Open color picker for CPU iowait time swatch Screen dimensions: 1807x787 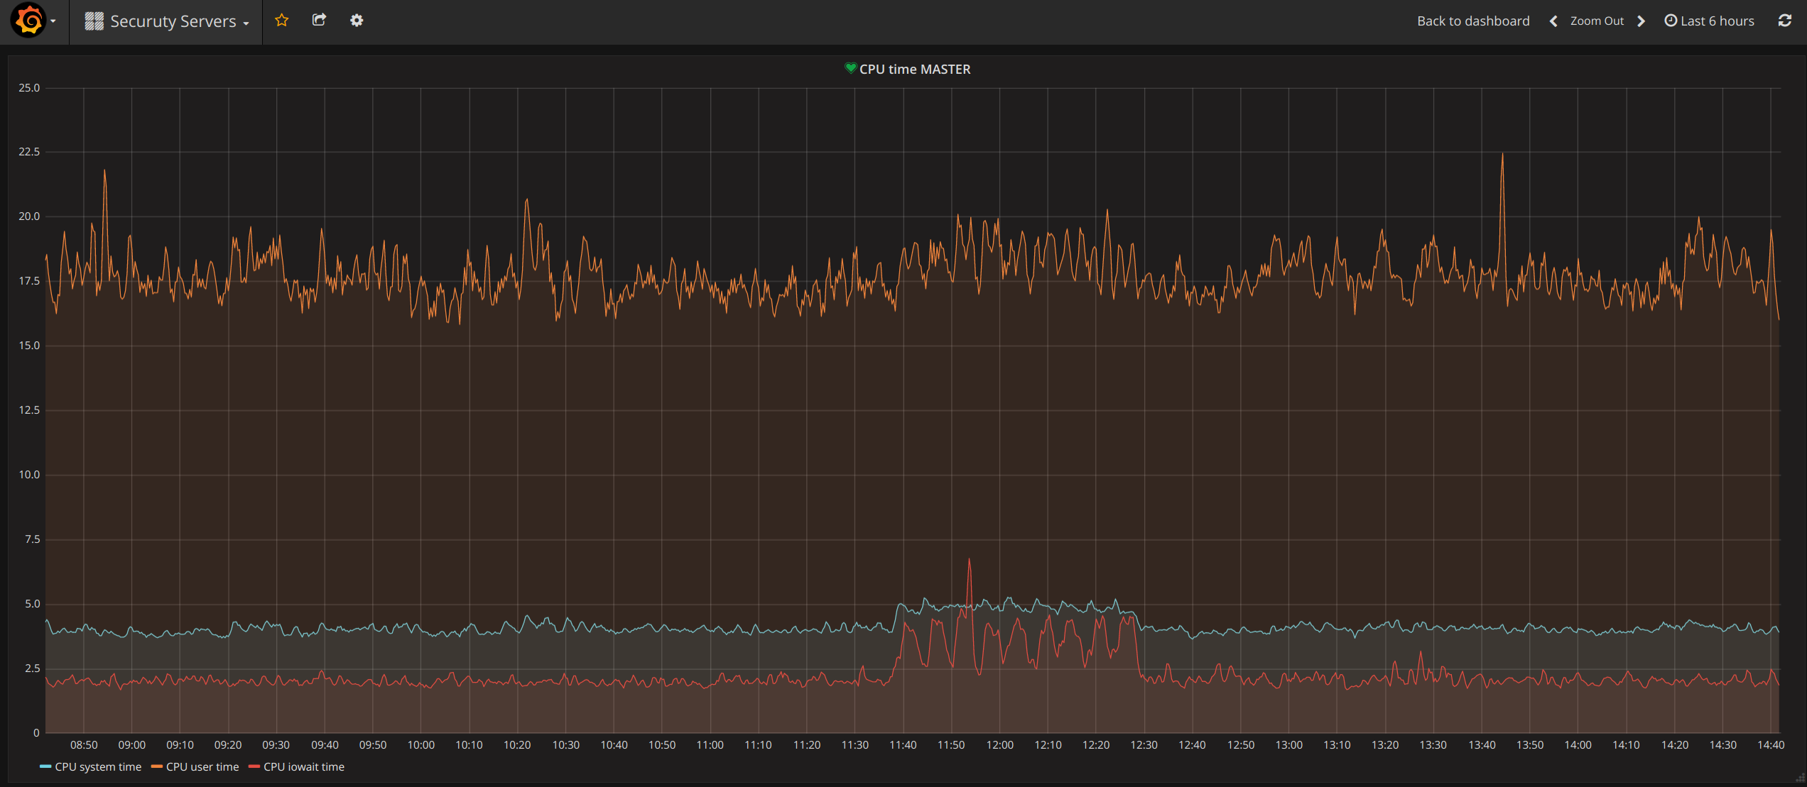254,767
